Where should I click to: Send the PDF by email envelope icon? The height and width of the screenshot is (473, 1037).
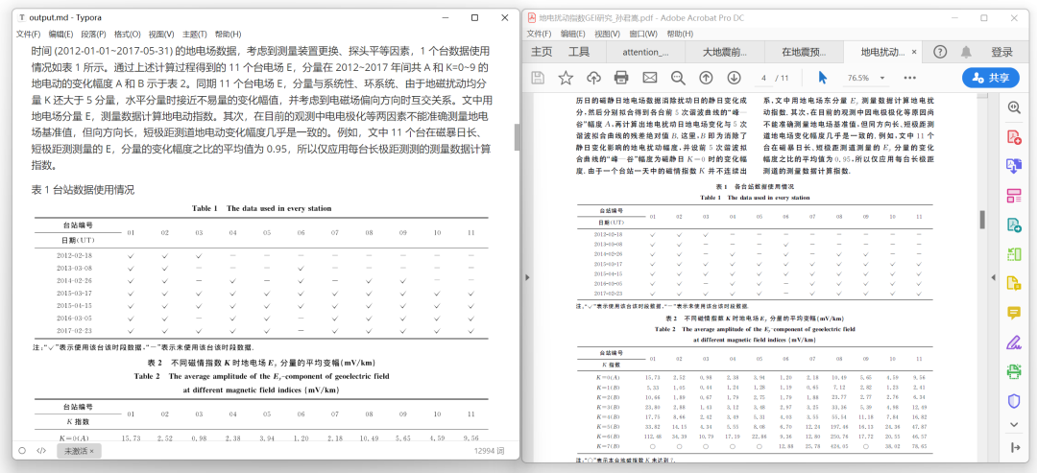pos(649,78)
